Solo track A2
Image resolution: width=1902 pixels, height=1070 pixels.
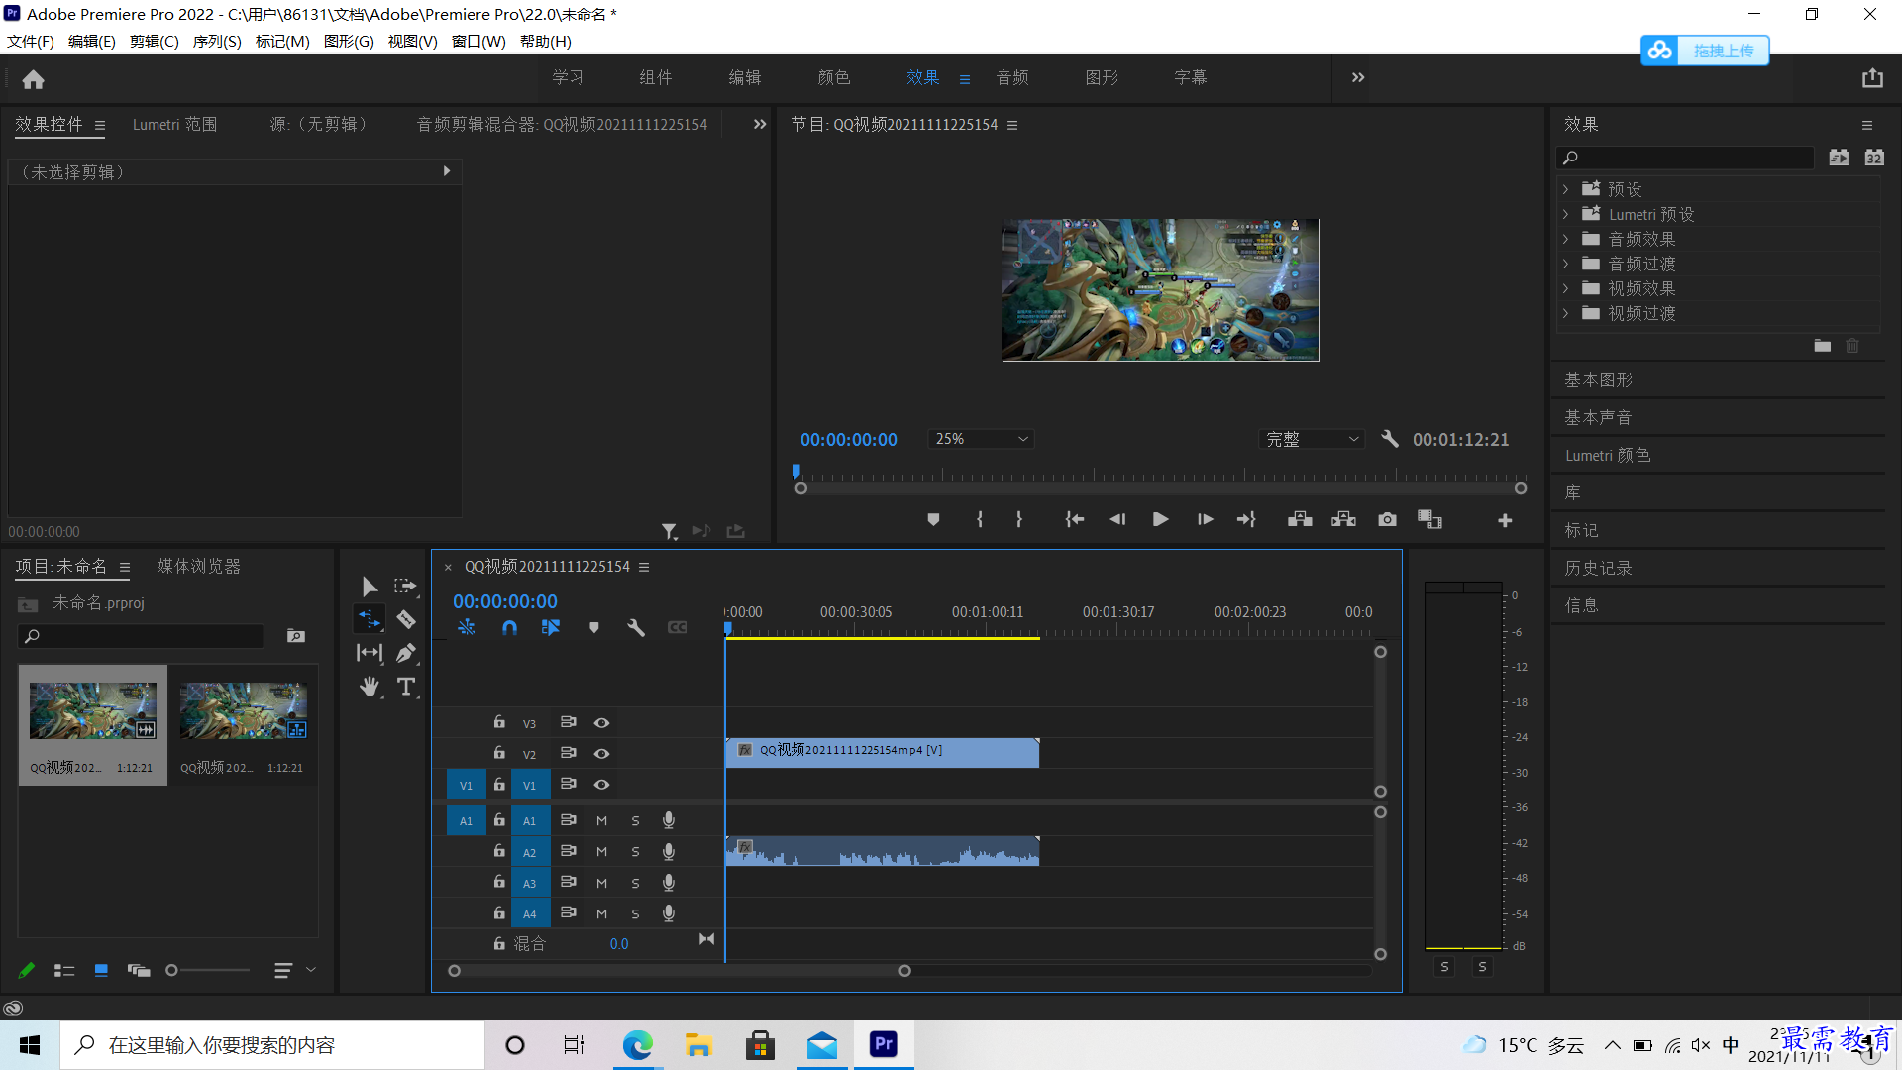coord(635,852)
